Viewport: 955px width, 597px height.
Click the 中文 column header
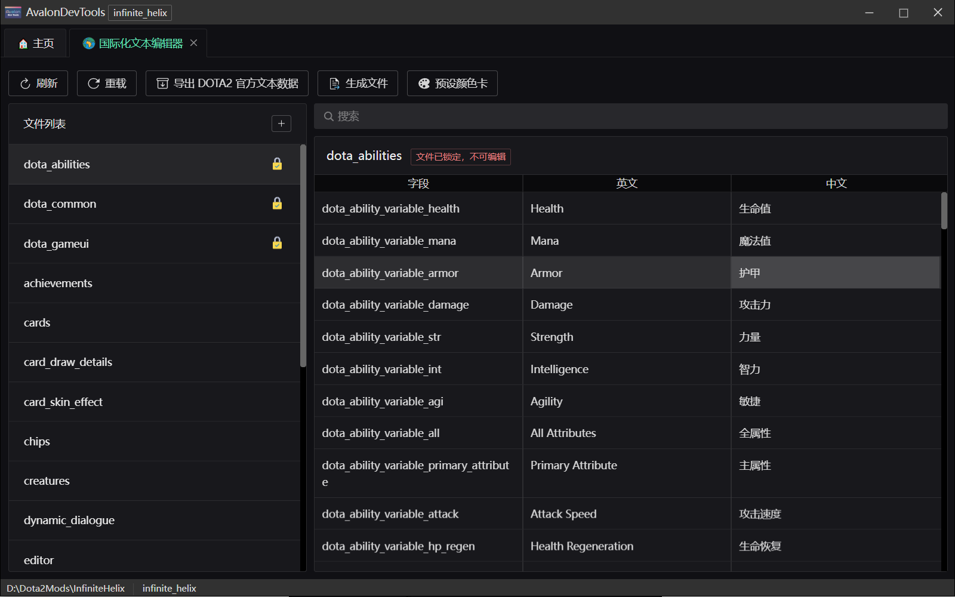[x=836, y=183]
